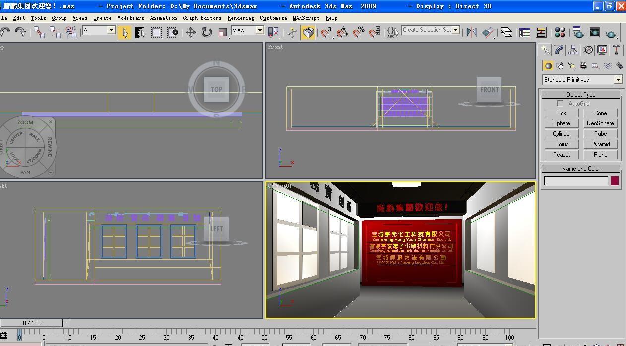Click the Teapot primitive button
This screenshot has width=626, height=346.
[x=562, y=155]
